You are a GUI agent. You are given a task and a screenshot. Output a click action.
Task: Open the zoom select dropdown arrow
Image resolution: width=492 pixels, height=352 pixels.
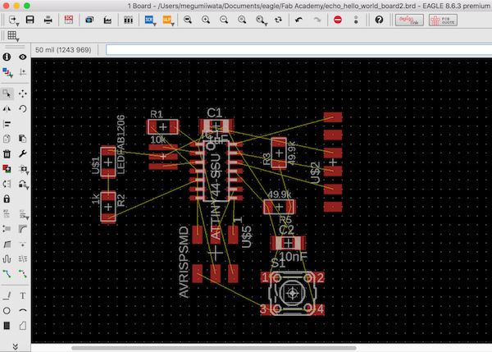266,24
